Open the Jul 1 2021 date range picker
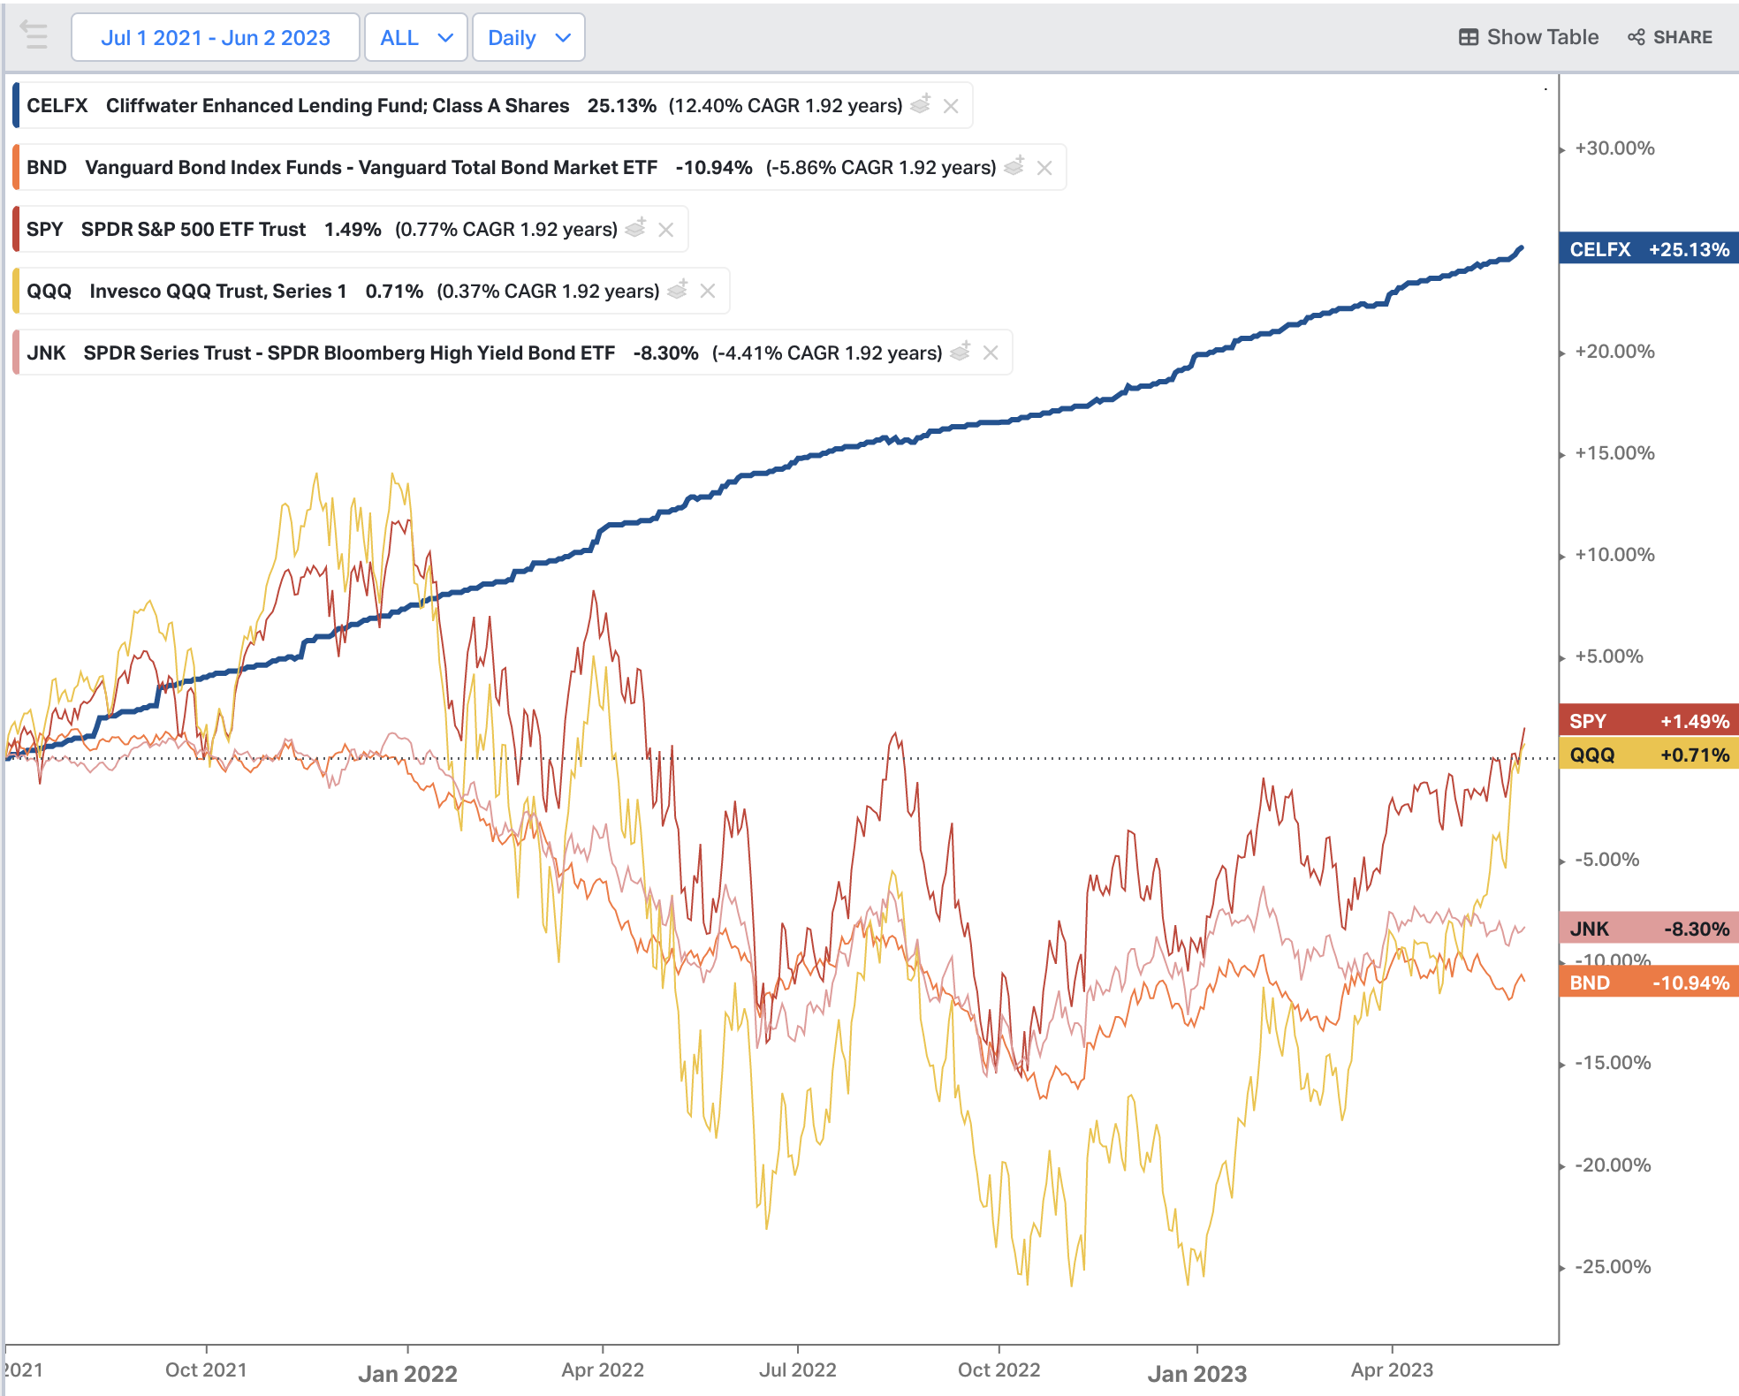Image resolution: width=1739 pixels, height=1396 pixels. pyautogui.click(x=215, y=37)
